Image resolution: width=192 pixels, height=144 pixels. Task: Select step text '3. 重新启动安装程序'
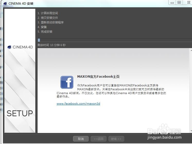(50, 22)
